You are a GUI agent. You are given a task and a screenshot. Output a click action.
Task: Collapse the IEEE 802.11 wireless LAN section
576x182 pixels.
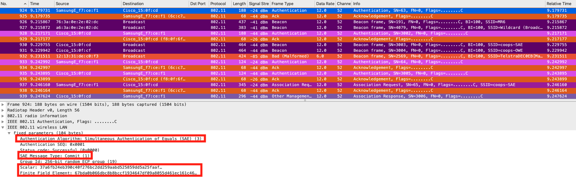pos(3,127)
